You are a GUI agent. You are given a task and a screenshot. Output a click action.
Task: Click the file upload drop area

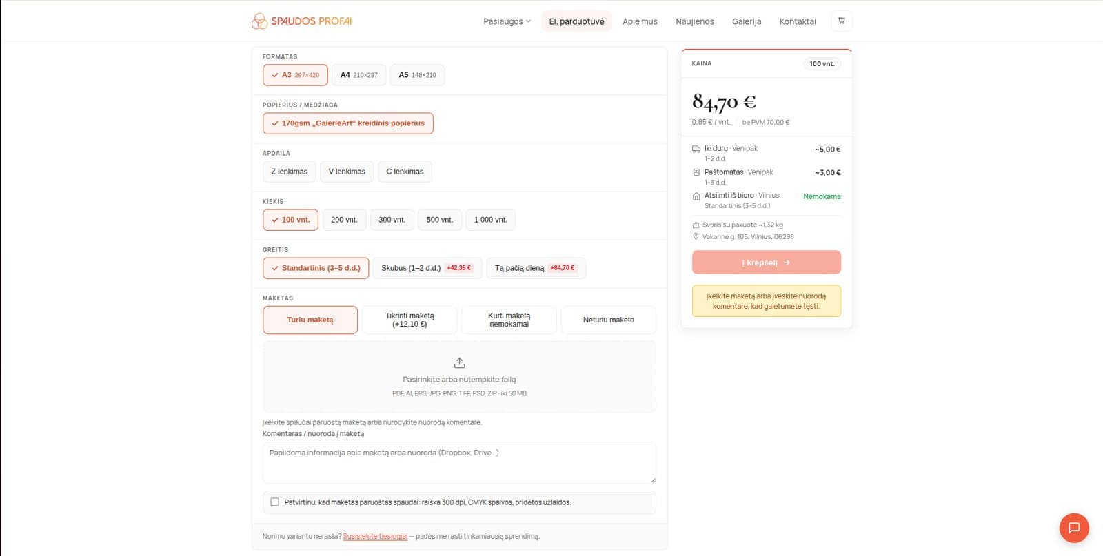pos(459,377)
